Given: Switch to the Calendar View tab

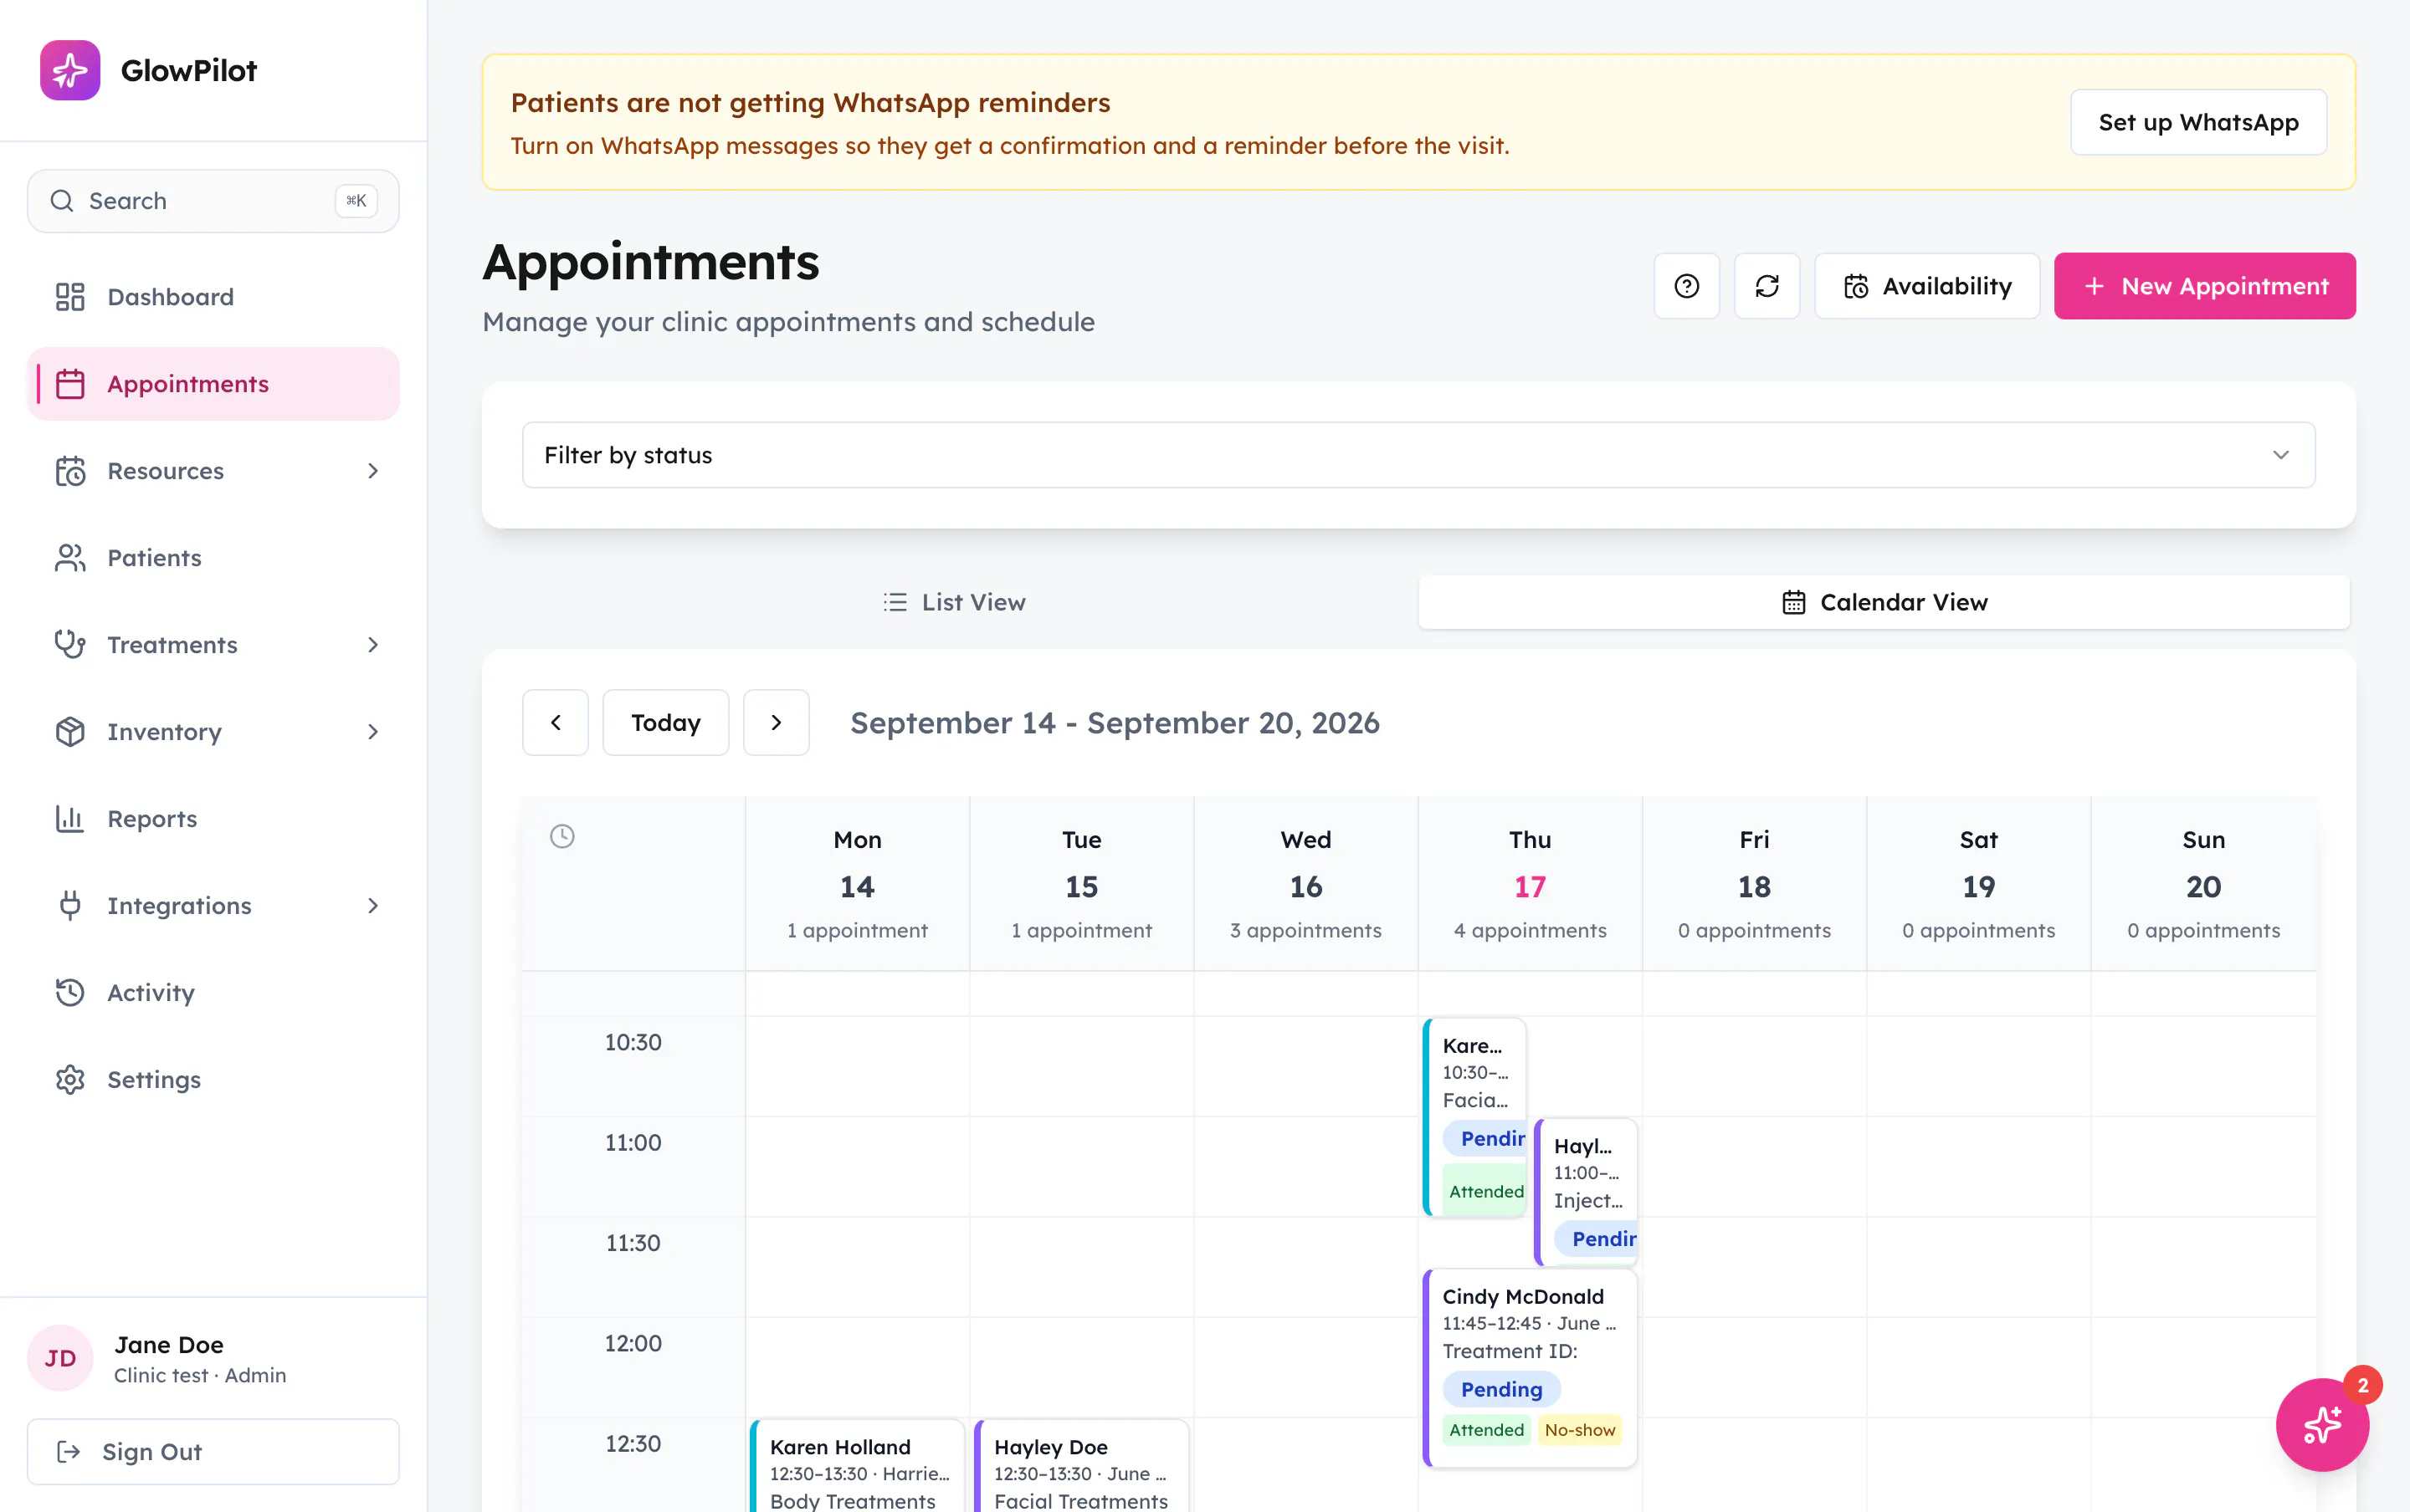Looking at the screenshot, I should [x=1884, y=602].
